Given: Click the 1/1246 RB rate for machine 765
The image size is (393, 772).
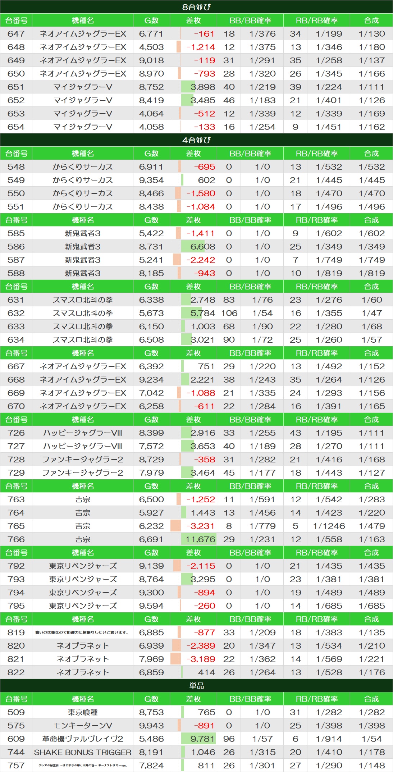Looking at the screenshot, I should 329,526.
